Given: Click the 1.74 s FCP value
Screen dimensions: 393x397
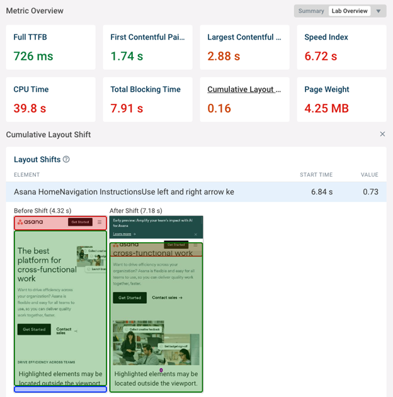Looking at the screenshot, I should [127, 56].
